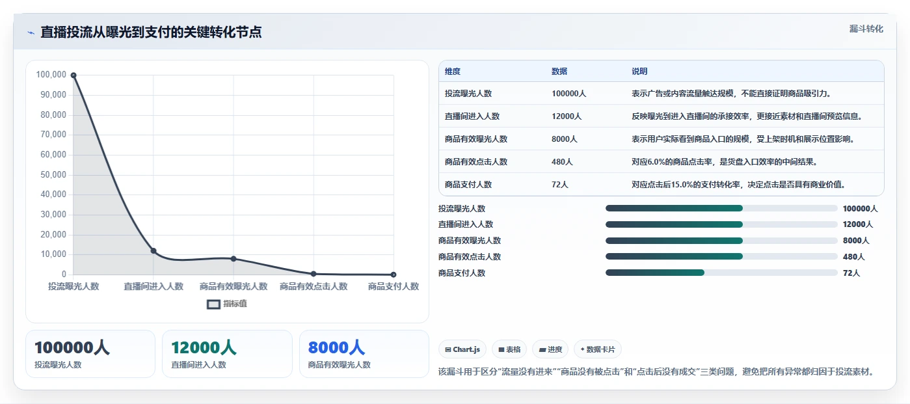This screenshot has width=910, height=404.
Task: Click the 数据卡片 chip
Action: [x=598, y=349]
